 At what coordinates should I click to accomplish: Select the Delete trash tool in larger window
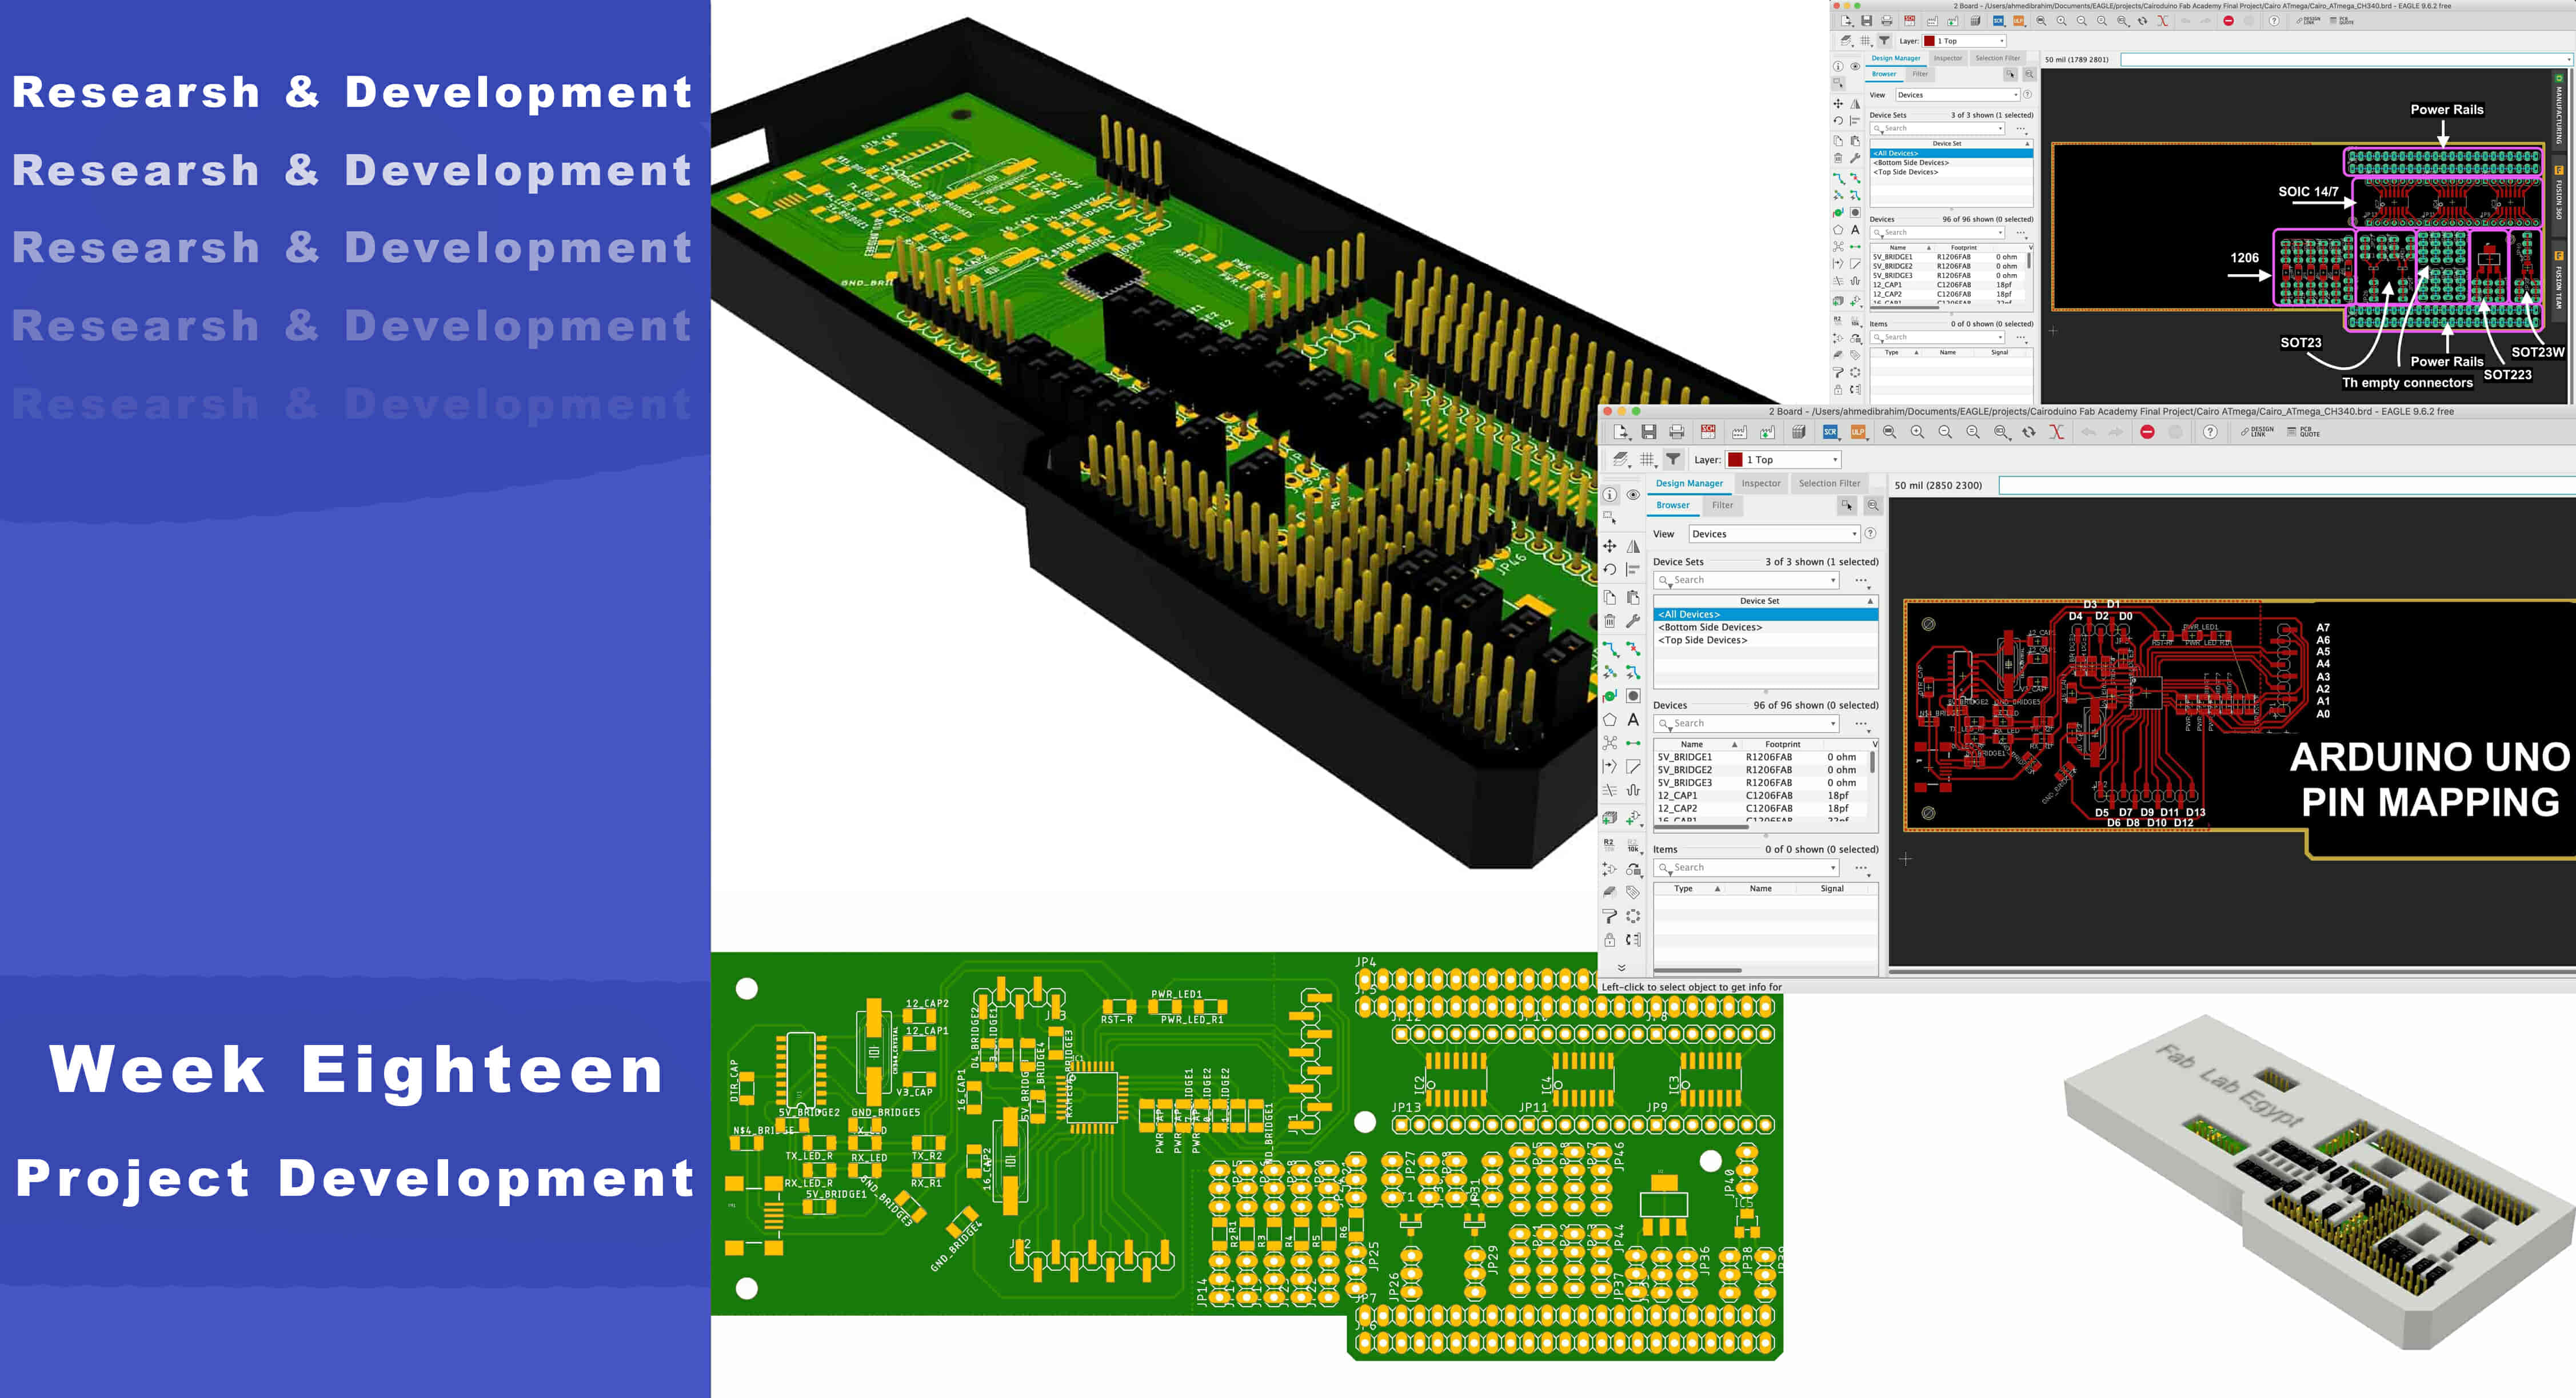pyautogui.click(x=1610, y=621)
